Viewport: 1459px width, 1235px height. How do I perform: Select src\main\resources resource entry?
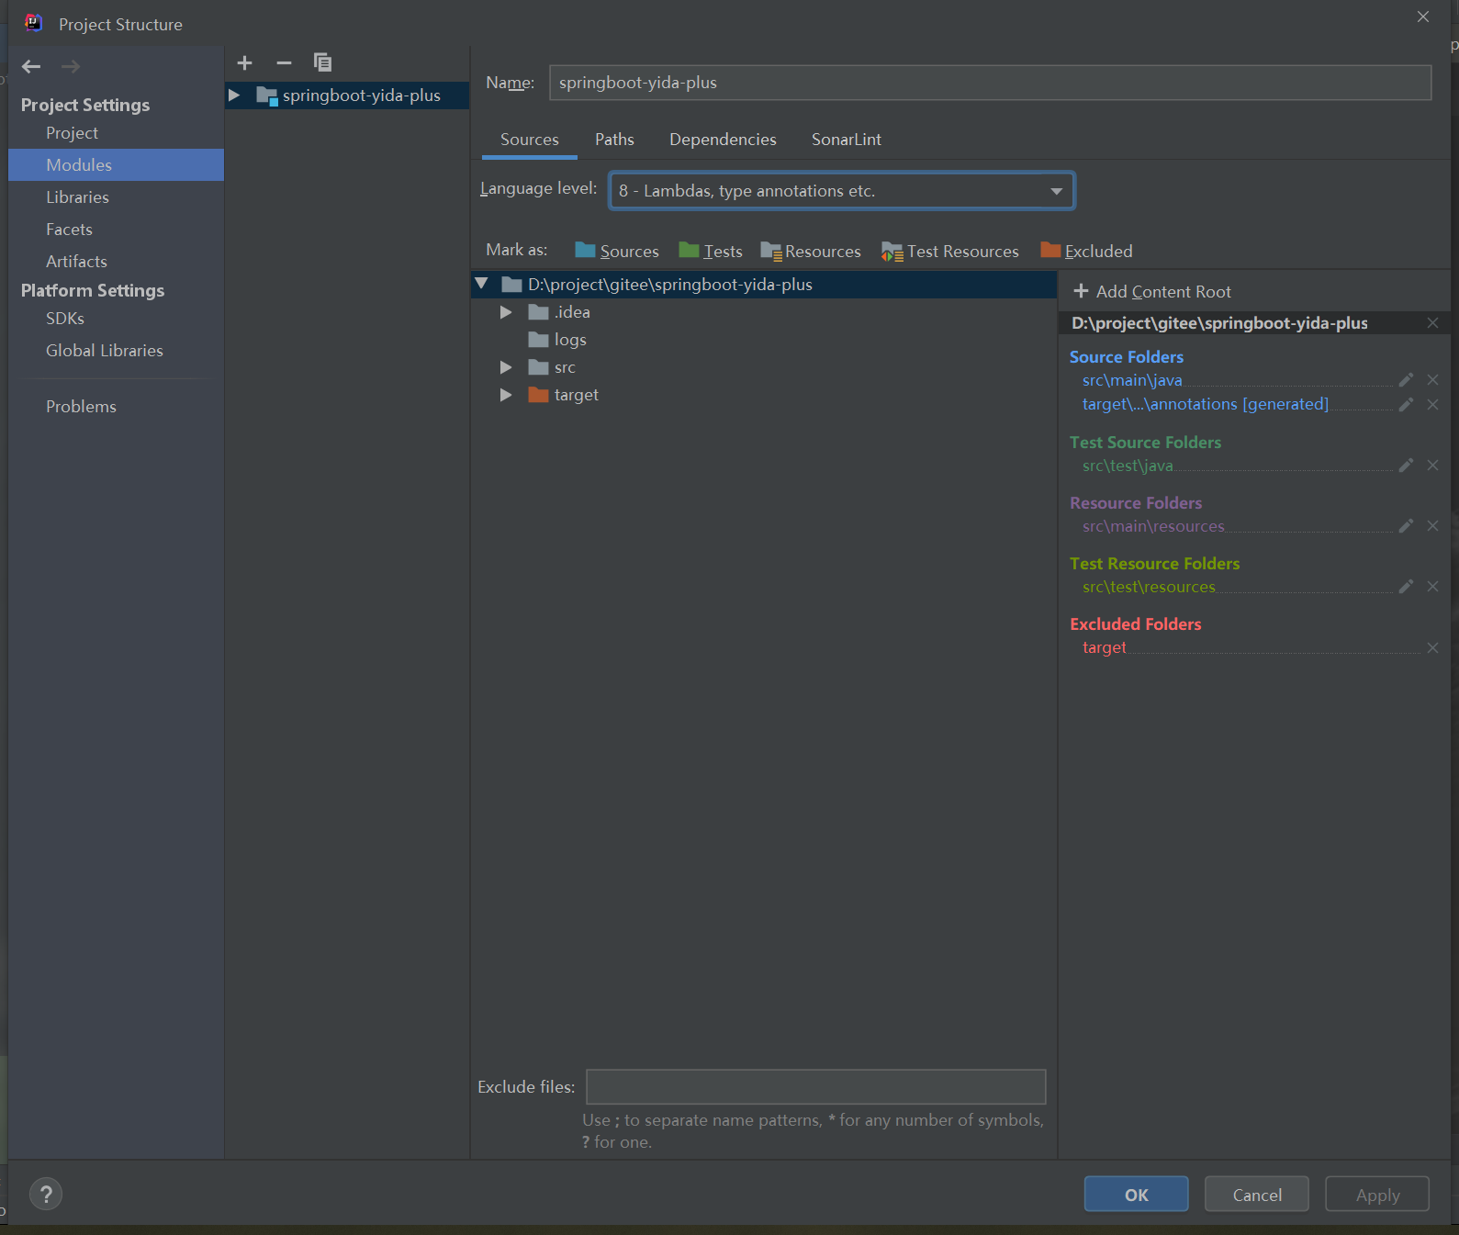[1153, 526]
